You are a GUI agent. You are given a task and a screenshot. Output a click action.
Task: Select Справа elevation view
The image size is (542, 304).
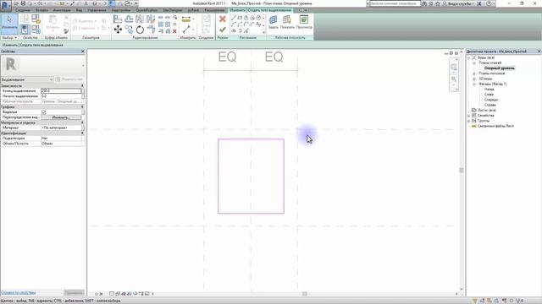click(x=490, y=105)
